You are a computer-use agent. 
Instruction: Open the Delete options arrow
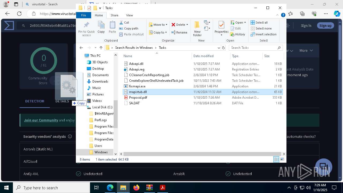(187, 25)
